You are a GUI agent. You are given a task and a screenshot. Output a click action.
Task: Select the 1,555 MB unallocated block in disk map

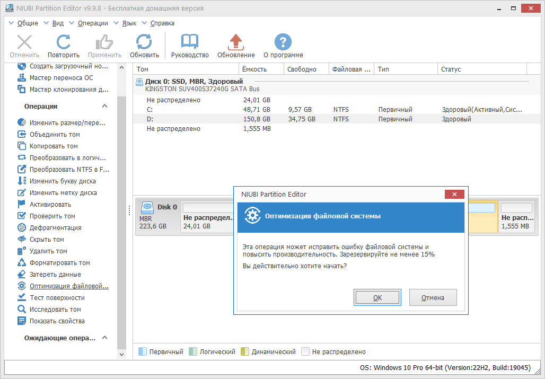517,217
